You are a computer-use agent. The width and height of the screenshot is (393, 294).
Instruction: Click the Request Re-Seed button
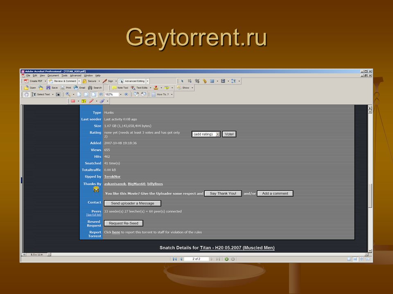click(123, 223)
